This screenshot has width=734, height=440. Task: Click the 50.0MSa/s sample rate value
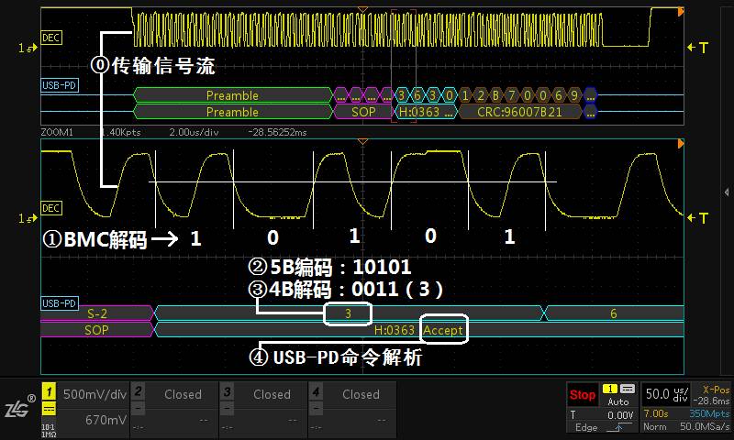(x=705, y=426)
